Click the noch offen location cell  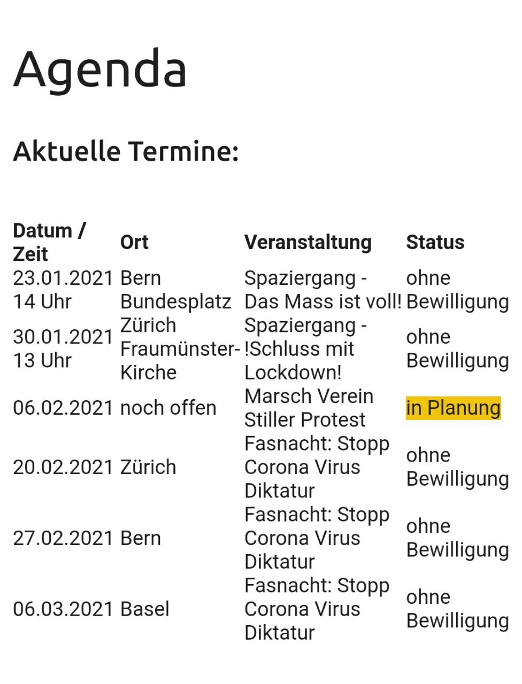[x=168, y=408]
